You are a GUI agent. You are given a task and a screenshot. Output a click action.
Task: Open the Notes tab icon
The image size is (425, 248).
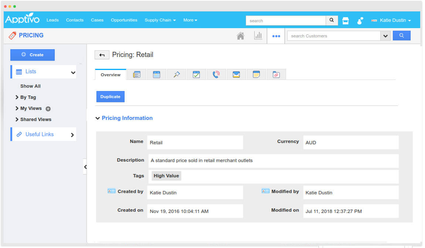(x=256, y=74)
